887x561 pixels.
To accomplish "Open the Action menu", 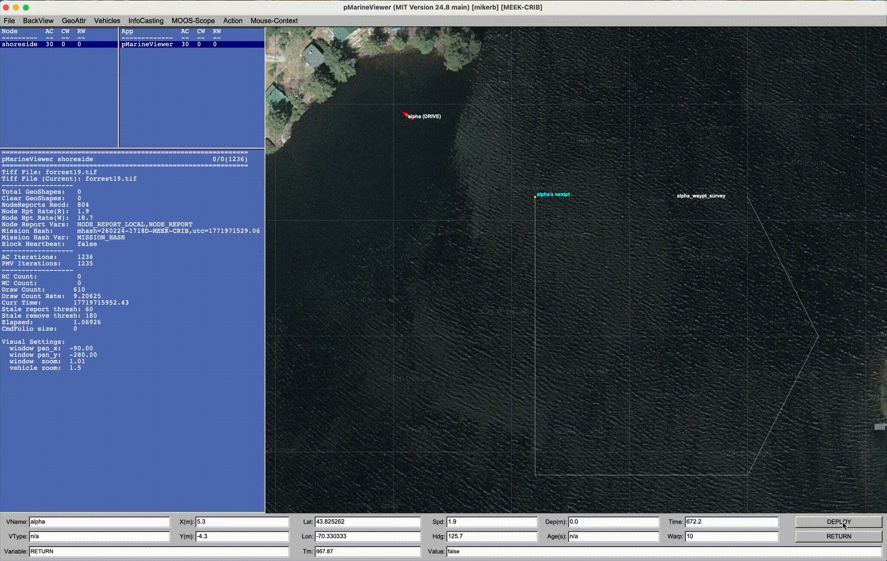I will 233,21.
